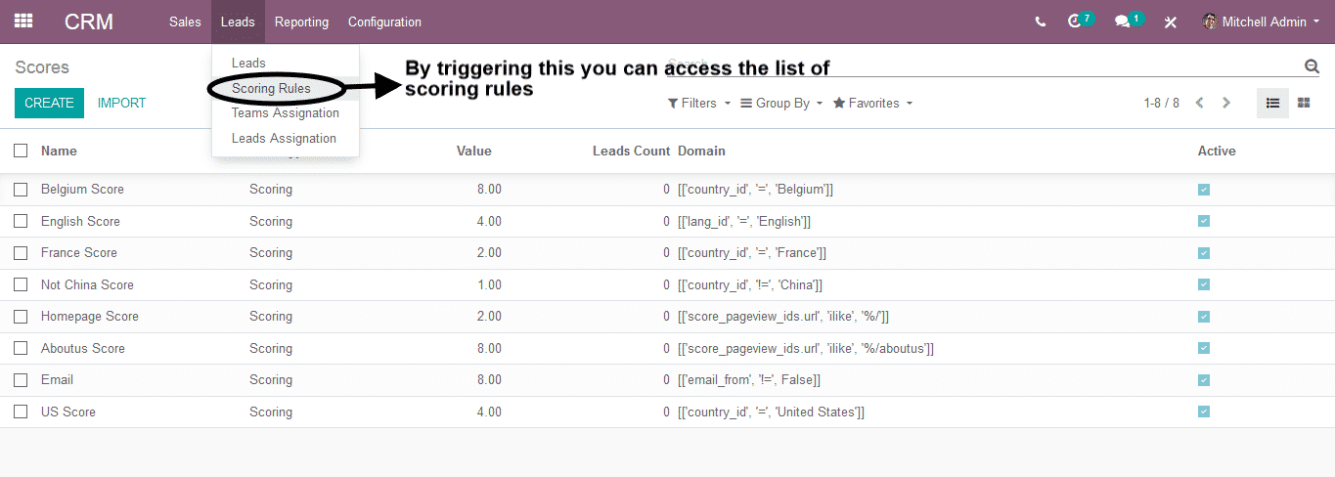Open the Reporting menu
Viewport: 1335px width, 477px height.
pos(301,22)
